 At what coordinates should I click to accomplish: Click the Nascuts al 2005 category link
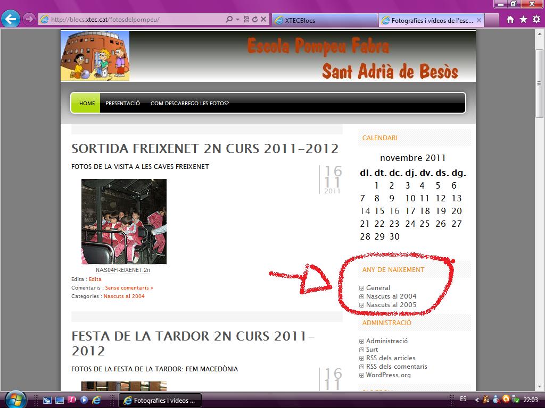391,305
